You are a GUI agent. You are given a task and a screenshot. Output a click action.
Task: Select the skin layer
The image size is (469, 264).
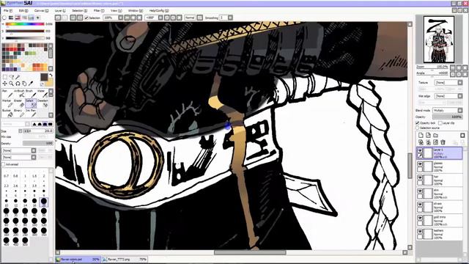[440, 193]
